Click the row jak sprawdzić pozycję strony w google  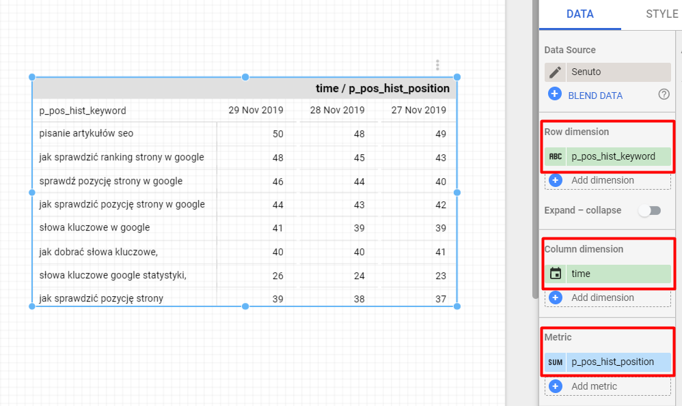tap(245, 205)
